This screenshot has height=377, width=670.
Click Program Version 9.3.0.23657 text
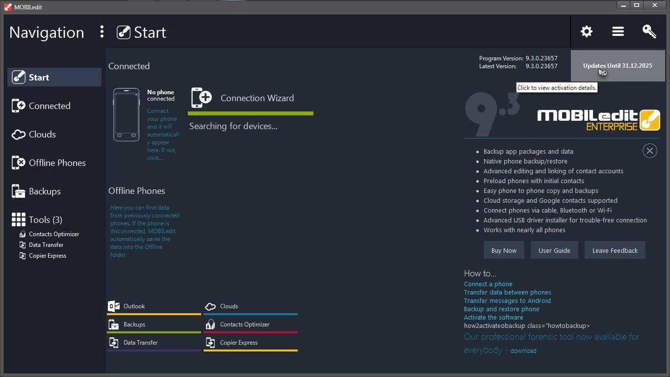(518, 58)
